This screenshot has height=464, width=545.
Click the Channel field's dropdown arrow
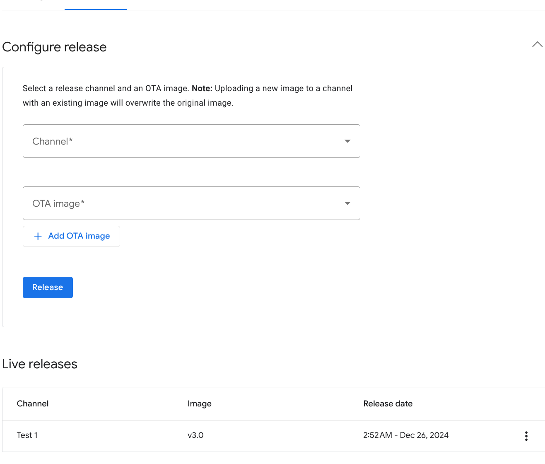coord(347,141)
